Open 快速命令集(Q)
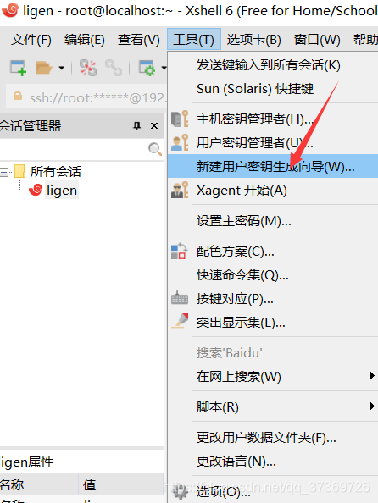This screenshot has width=378, height=503. coord(273,275)
